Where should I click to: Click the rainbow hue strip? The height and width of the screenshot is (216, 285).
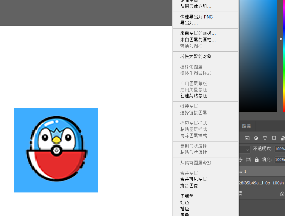click(x=284, y=56)
